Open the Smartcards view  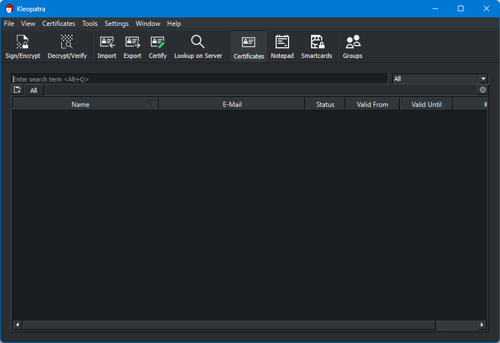[x=317, y=47]
